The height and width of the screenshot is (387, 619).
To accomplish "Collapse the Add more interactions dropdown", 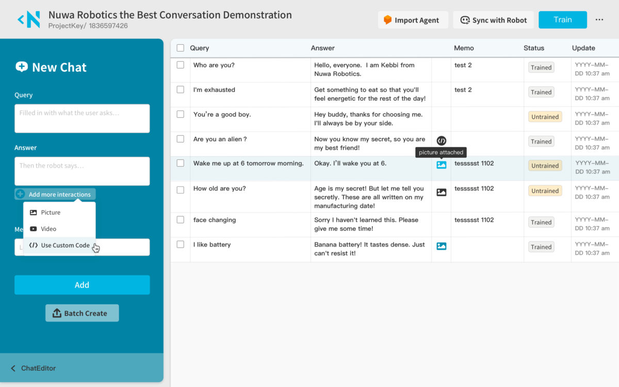I will click(x=59, y=195).
